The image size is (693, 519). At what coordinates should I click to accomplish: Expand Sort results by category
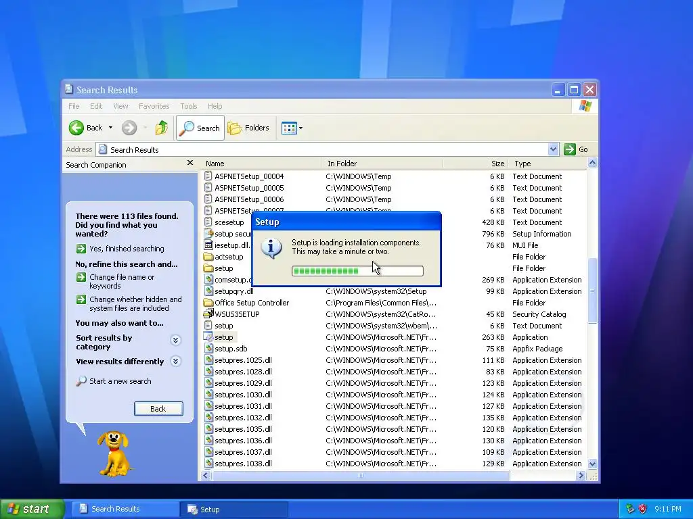point(175,340)
